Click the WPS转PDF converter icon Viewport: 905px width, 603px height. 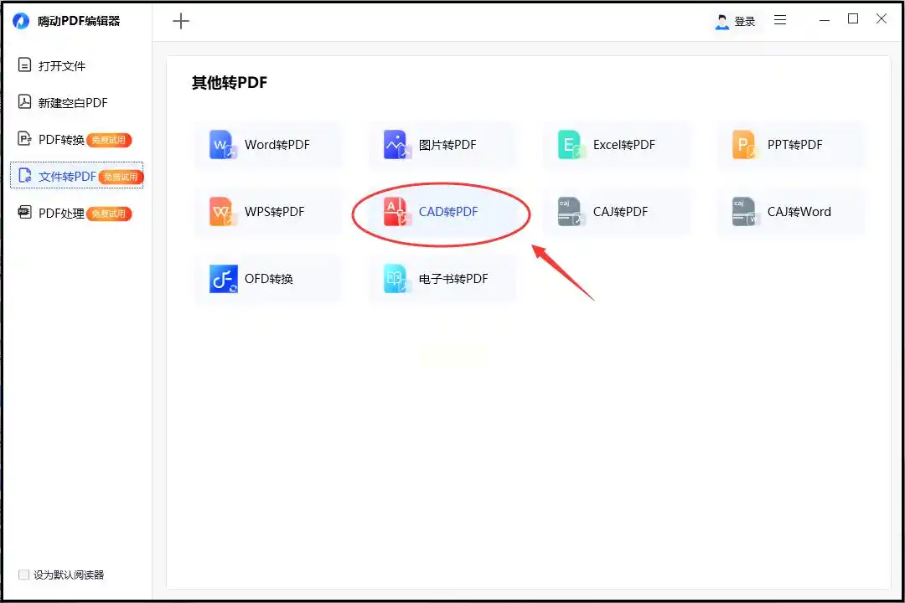(x=223, y=211)
